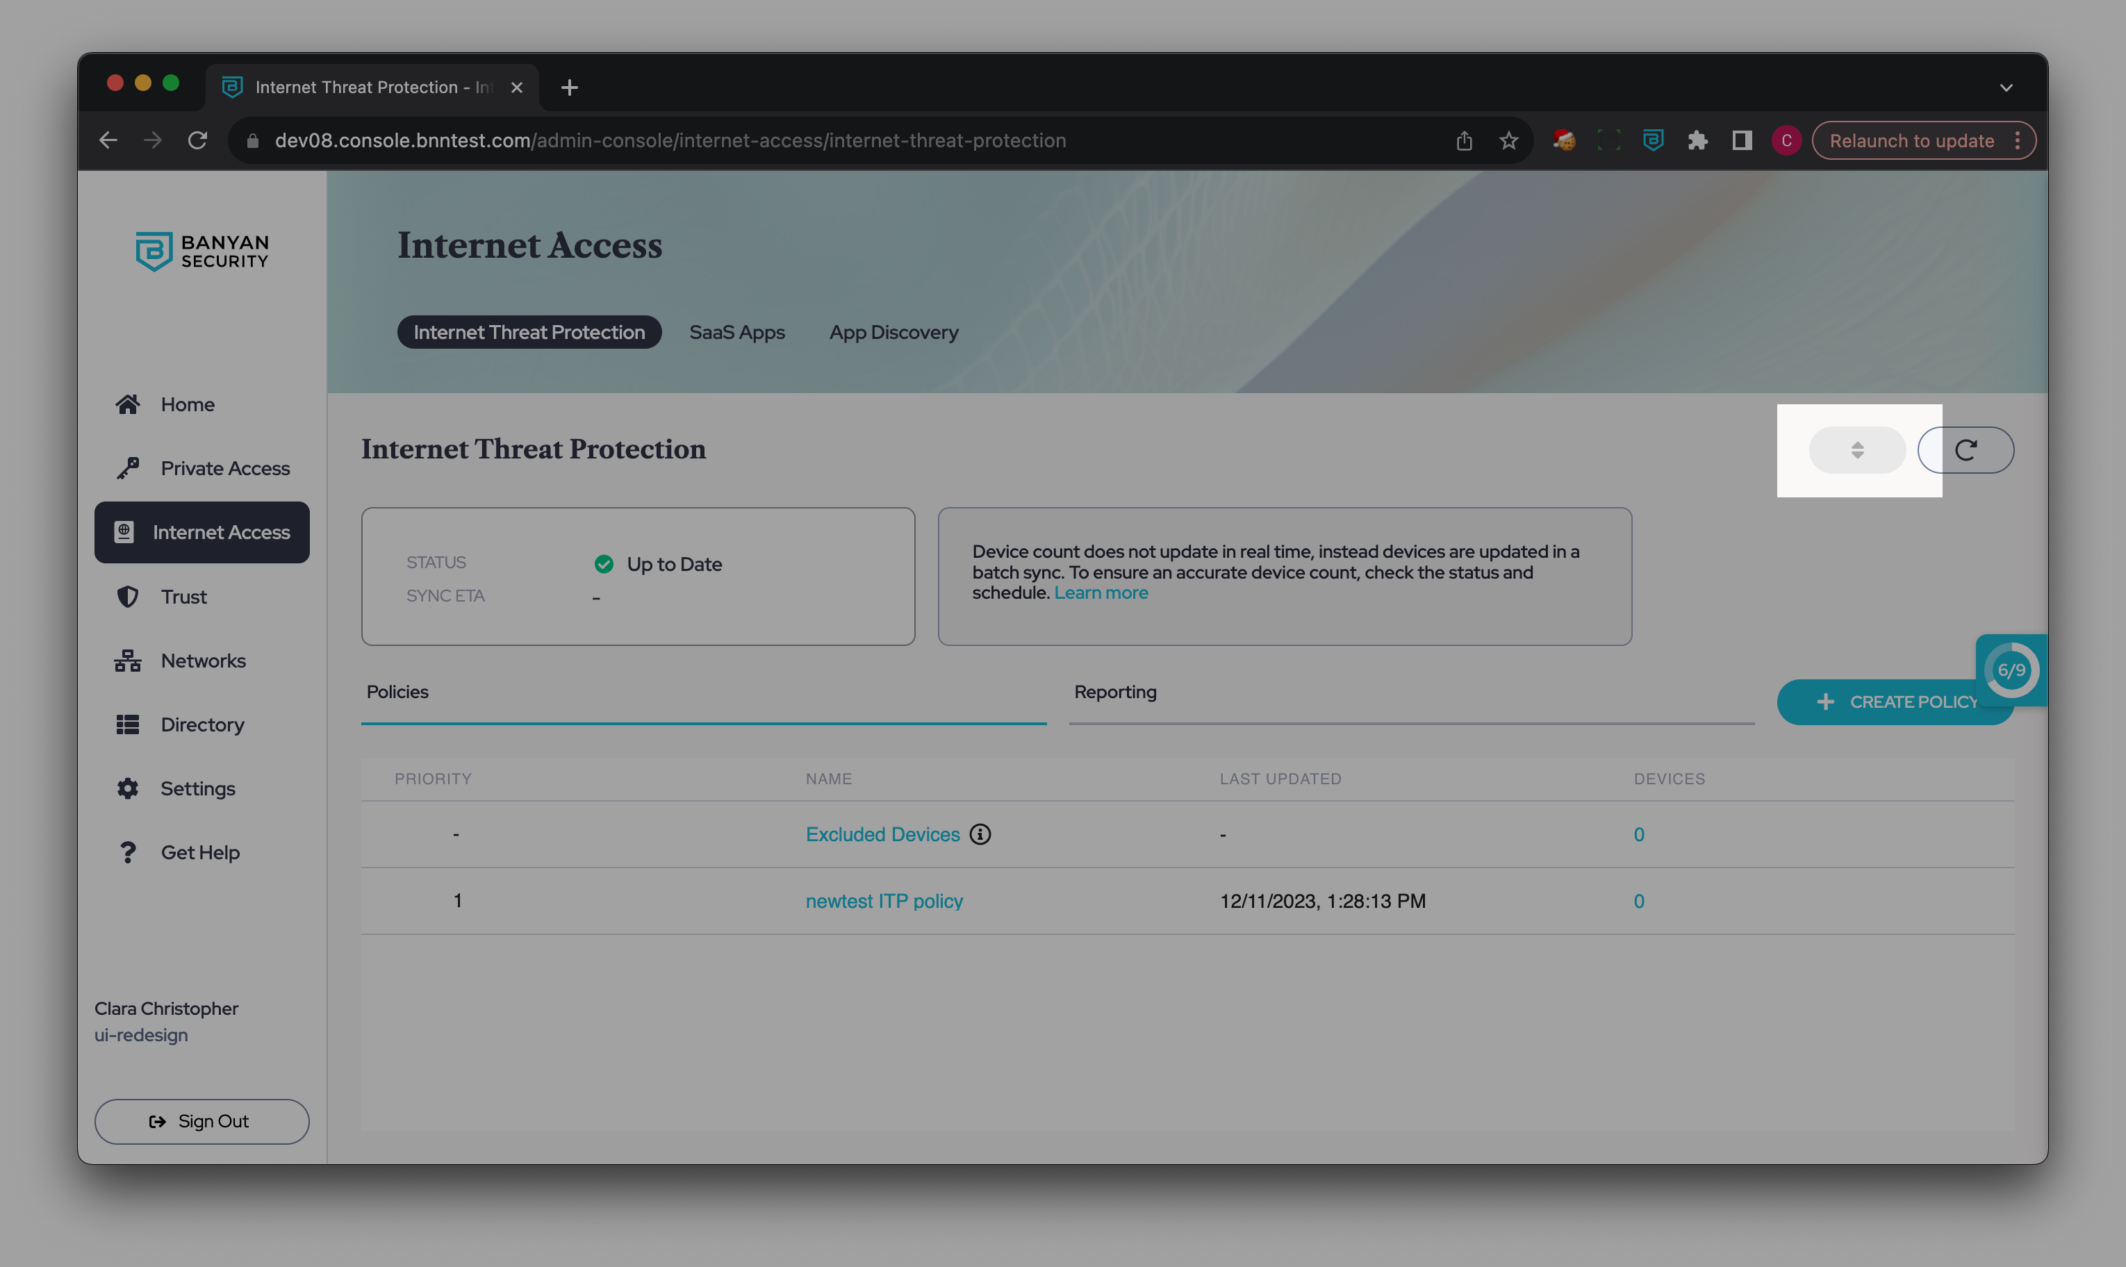Click the browser address bar URL
This screenshot has width=2126, height=1267.
(x=670, y=140)
